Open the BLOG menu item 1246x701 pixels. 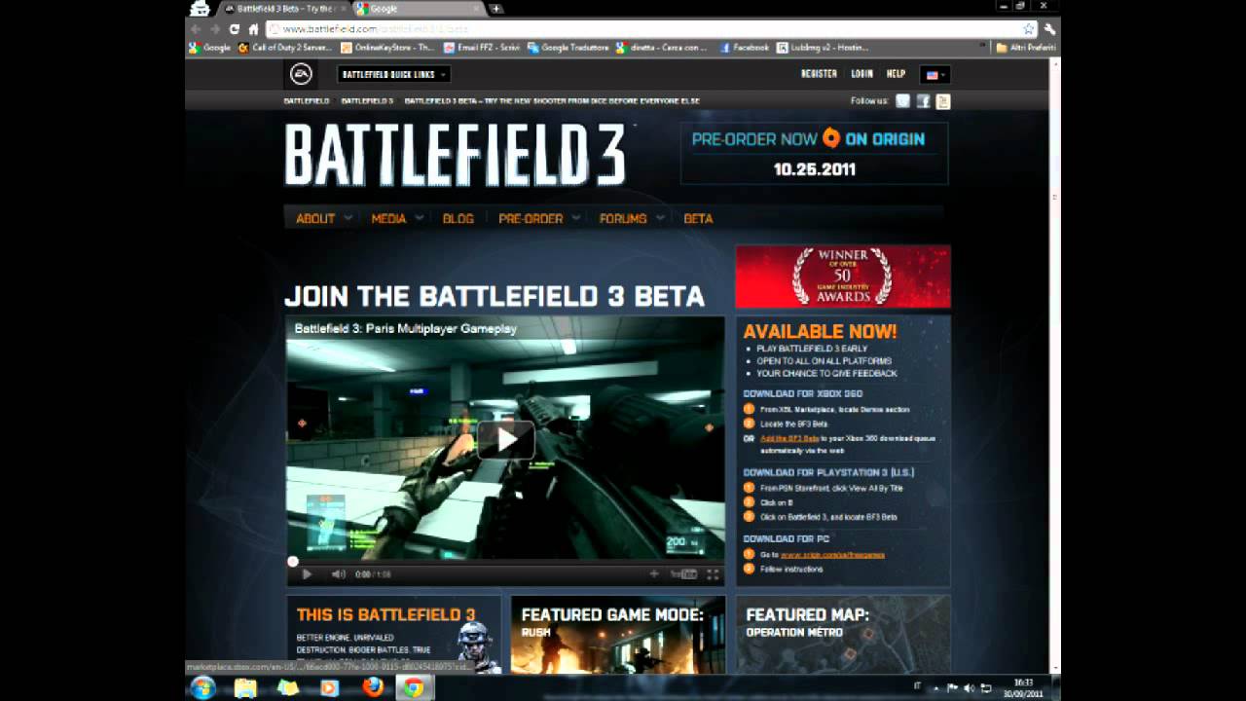click(458, 218)
